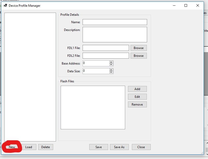The width and height of the screenshot is (208, 159).
Task: Add a new flash file
Action: click(137, 89)
